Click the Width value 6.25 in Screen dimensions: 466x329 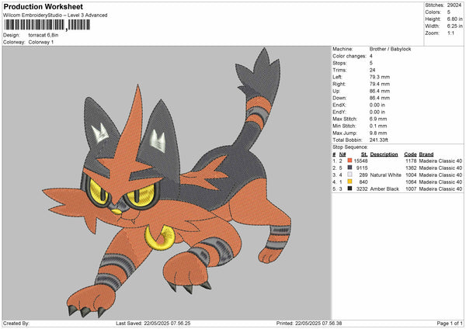click(x=454, y=26)
